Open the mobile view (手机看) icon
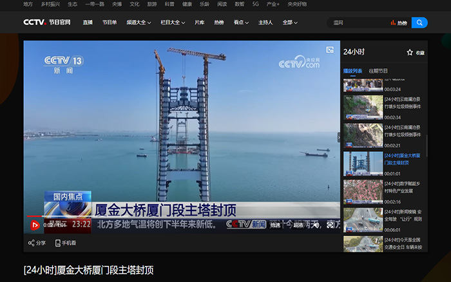The image size is (451, 282). 58,243
